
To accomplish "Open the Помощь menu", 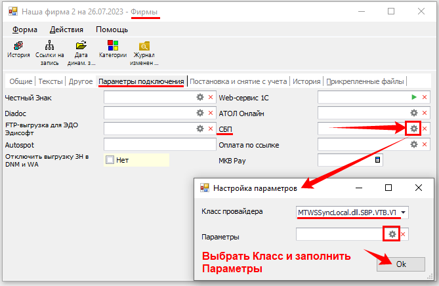I will point(112,30).
